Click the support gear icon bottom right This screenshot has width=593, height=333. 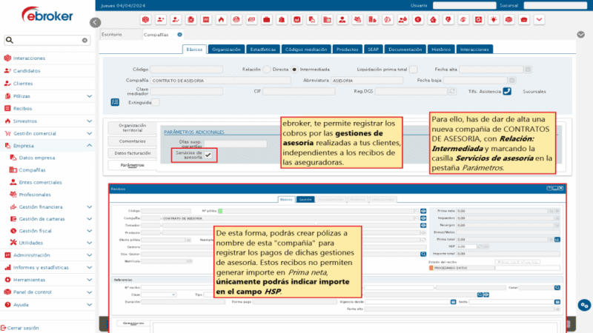(584, 305)
